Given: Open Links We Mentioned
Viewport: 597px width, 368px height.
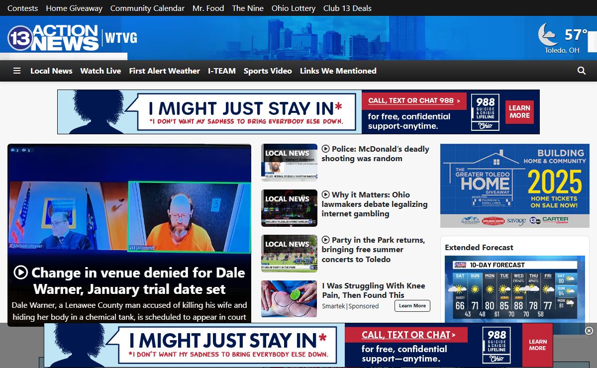Looking at the screenshot, I should (x=338, y=71).
